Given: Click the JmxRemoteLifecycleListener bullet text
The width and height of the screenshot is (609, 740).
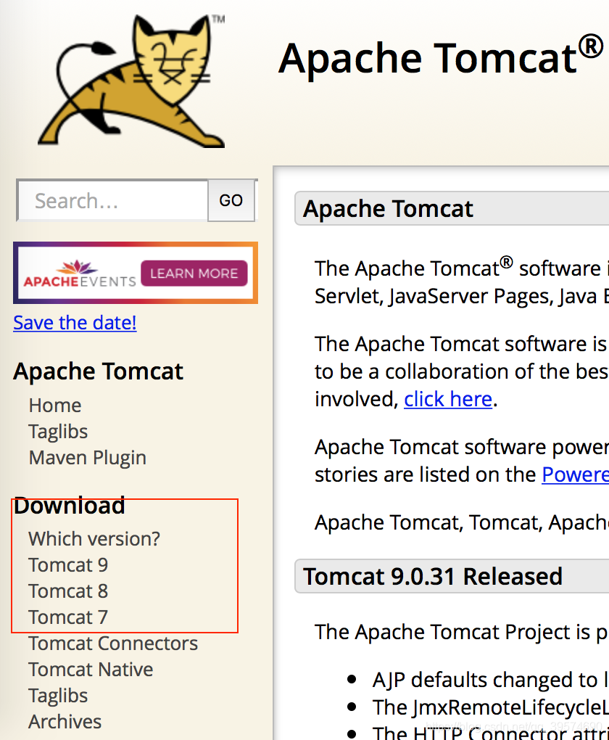Looking at the screenshot, I should tap(491, 707).
